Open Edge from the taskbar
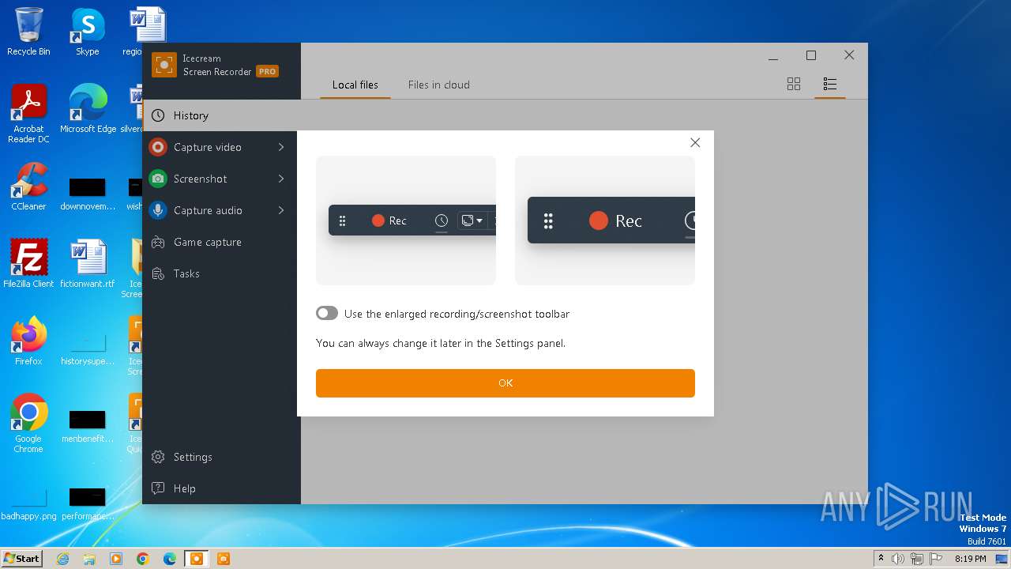The height and width of the screenshot is (569, 1011). (x=170, y=559)
